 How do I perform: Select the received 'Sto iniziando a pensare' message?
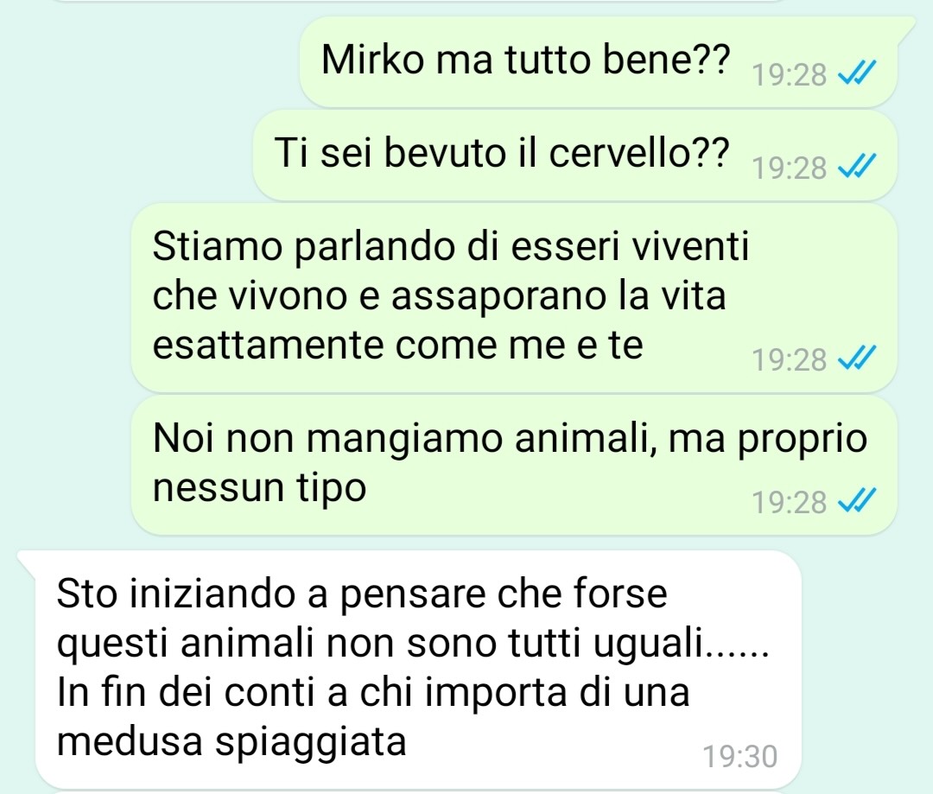[x=418, y=670]
